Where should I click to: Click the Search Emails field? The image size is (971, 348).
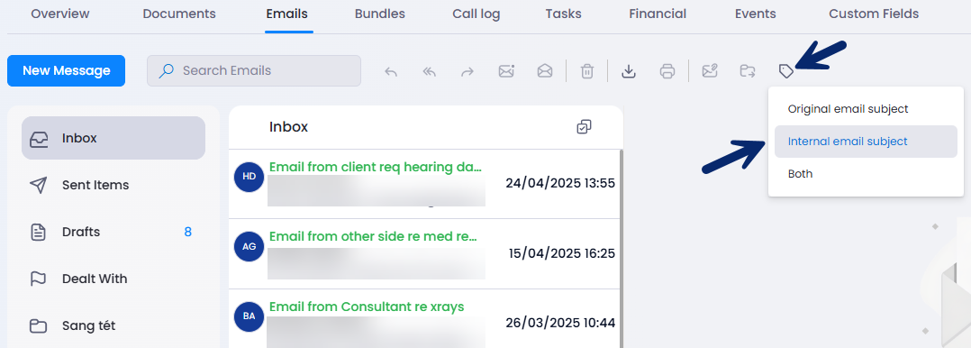click(x=254, y=70)
